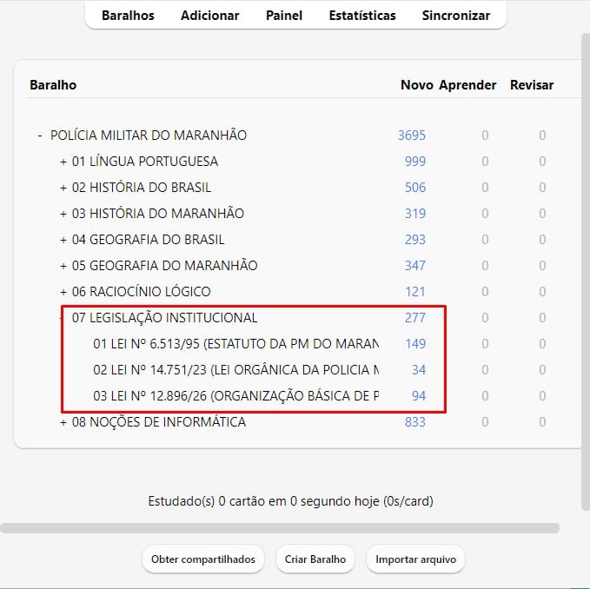Expand the 02 HISTÓRIA DO BRASIL deck
Image resolution: width=590 pixels, height=589 pixels.
63,188
